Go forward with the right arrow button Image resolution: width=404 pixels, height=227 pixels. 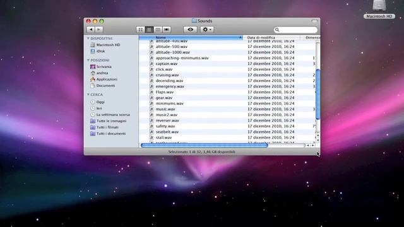(99, 30)
